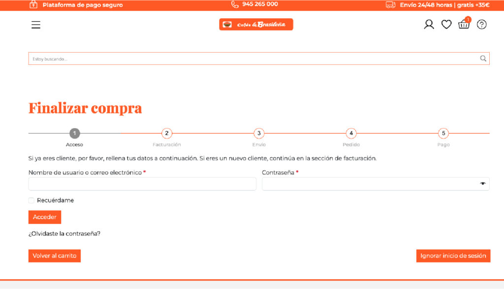Go to step 1 Acceso
Viewport: 504px width, 289px height.
click(75, 133)
